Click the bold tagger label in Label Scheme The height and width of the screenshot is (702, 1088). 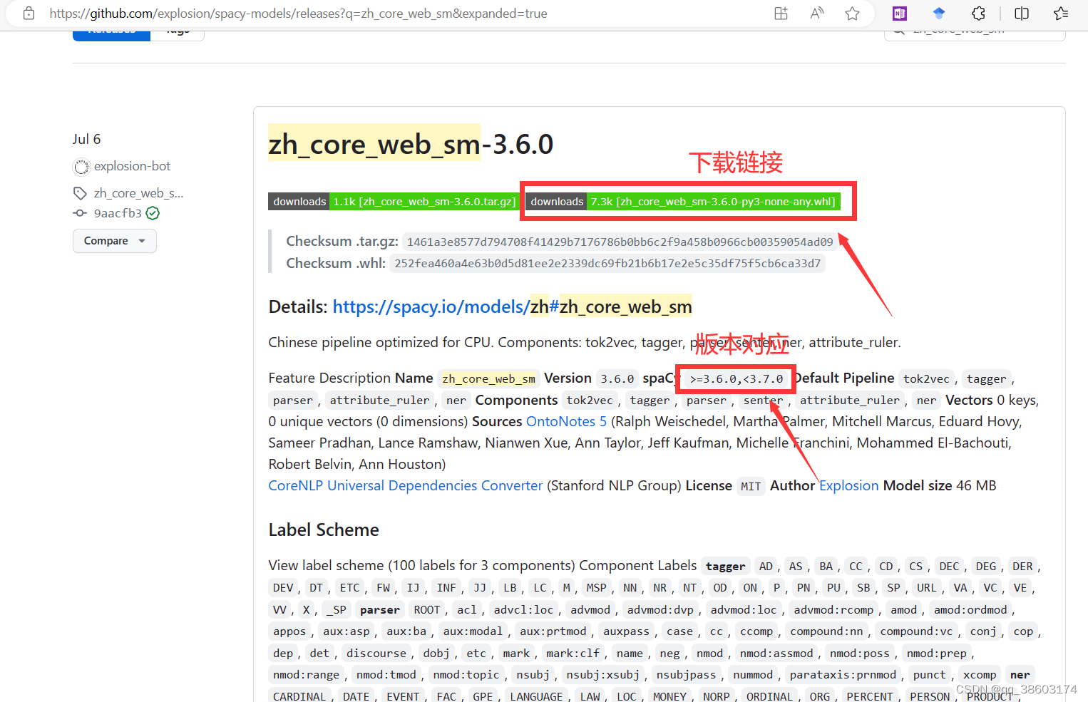725,567
